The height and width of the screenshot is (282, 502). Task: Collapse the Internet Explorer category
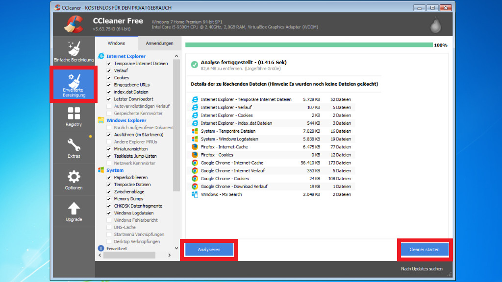[x=126, y=56]
